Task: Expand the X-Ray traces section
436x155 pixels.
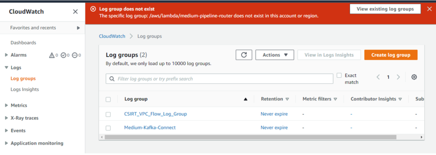Action: point(6,118)
